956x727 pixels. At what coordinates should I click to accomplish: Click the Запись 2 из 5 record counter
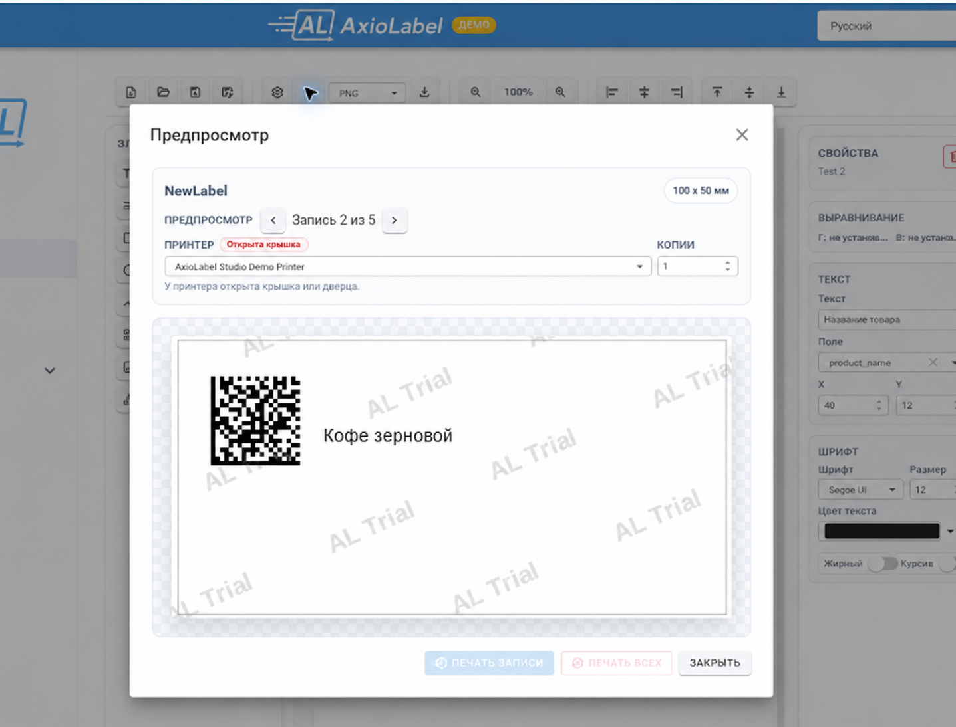(x=333, y=220)
